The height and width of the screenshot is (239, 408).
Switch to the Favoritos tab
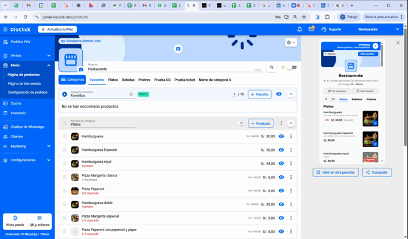click(97, 80)
